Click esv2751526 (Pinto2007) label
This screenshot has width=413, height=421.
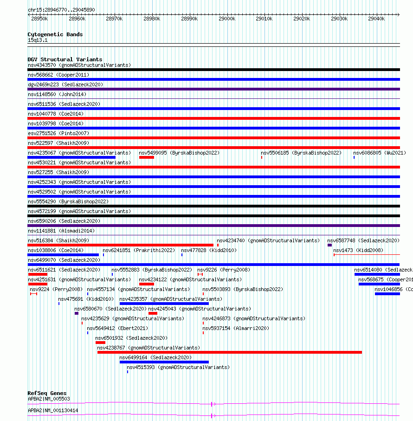click(x=58, y=133)
